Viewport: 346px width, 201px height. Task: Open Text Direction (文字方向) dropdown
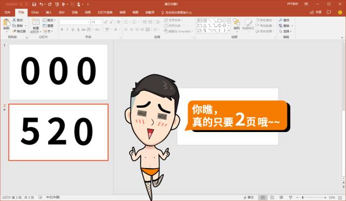point(174,20)
